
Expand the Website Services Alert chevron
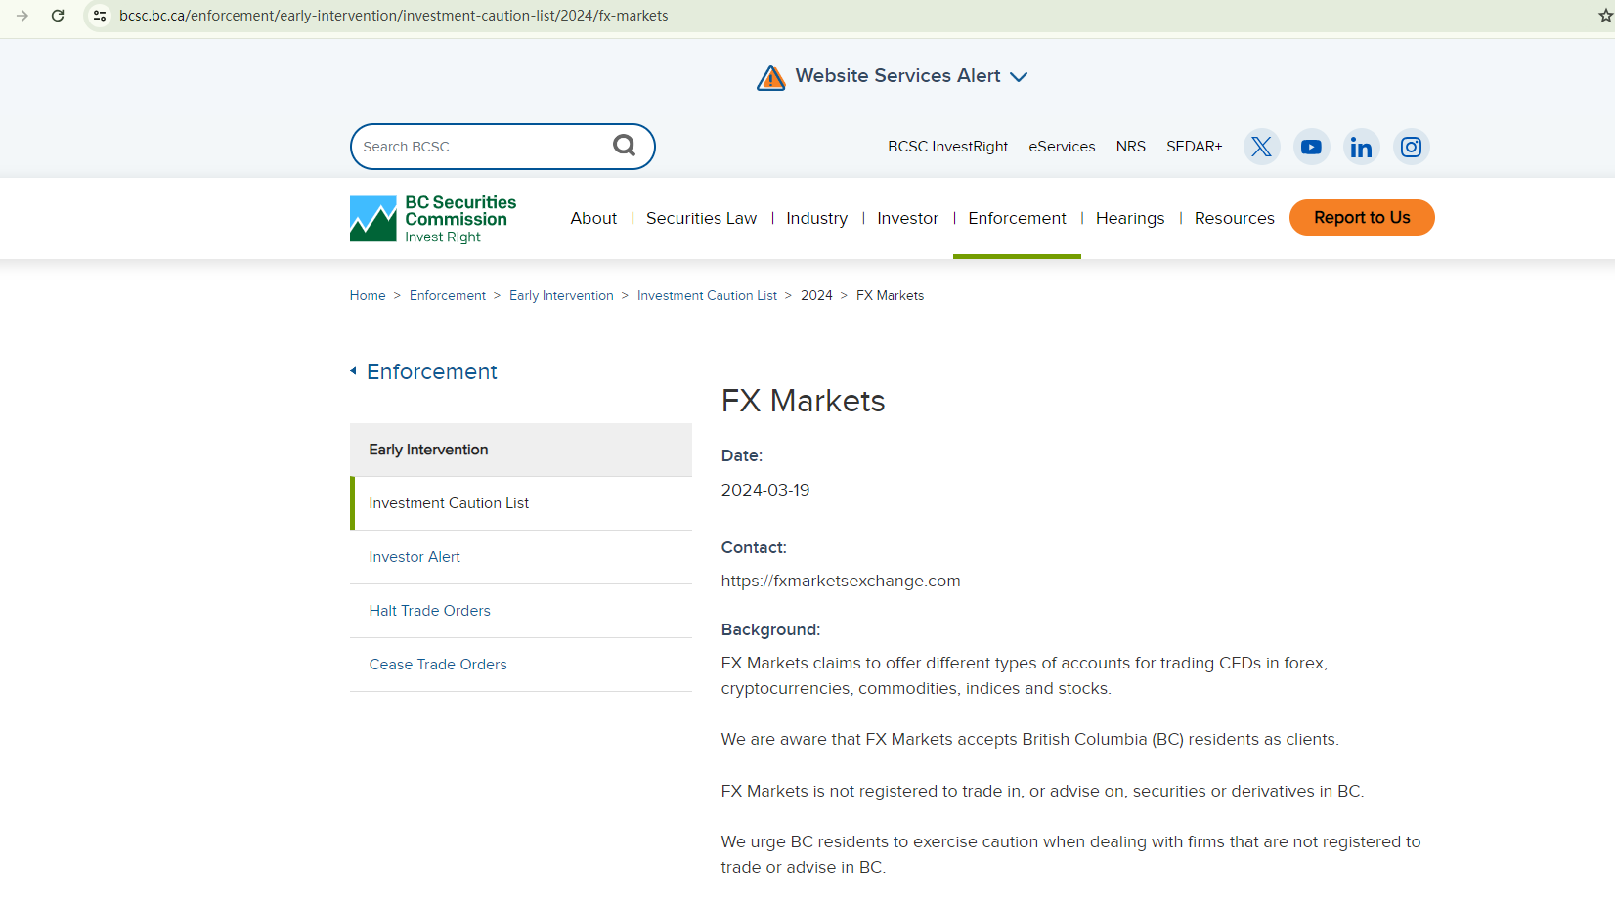click(x=1019, y=77)
